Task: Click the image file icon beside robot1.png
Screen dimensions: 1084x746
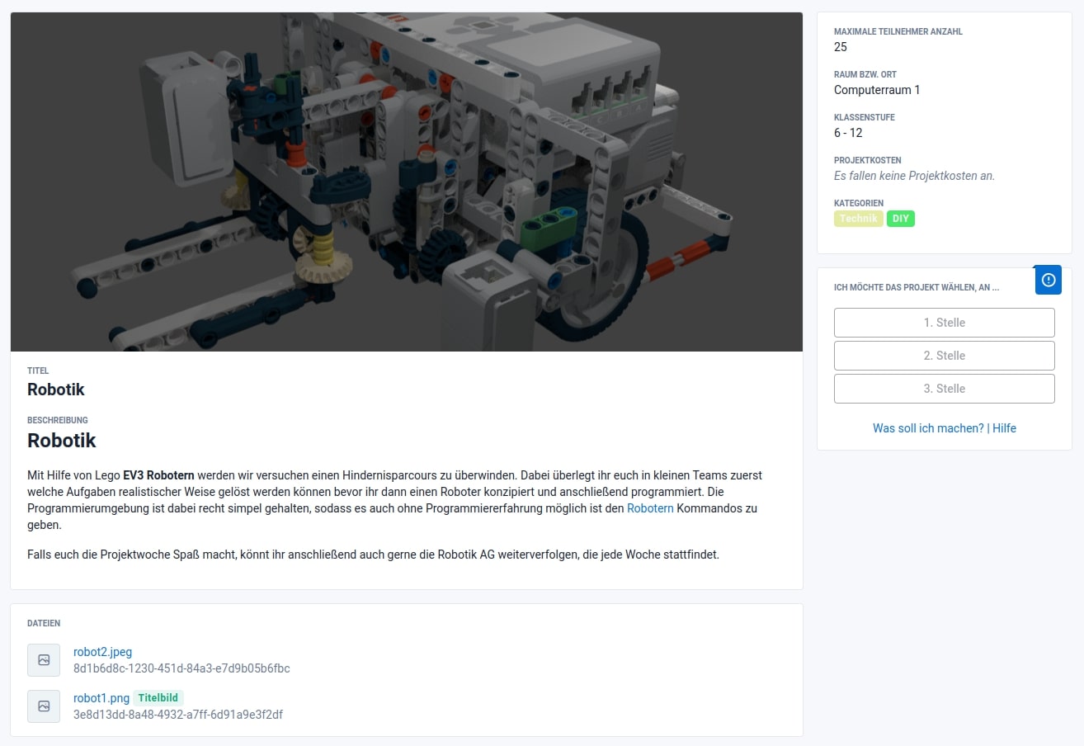Action: point(44,706)
